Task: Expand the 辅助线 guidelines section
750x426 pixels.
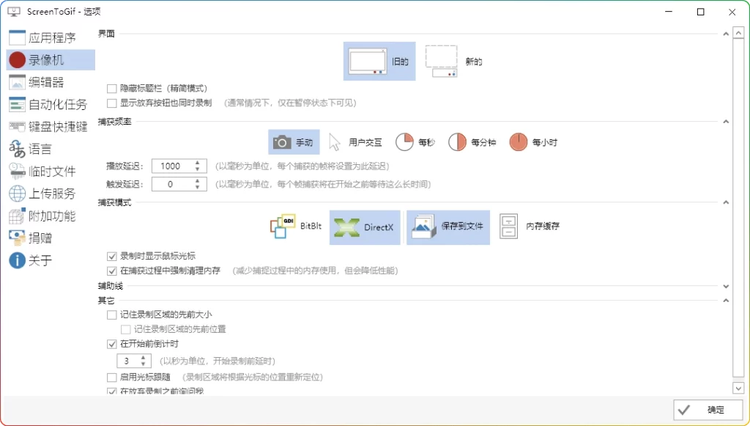Action: tap(727, 286)
